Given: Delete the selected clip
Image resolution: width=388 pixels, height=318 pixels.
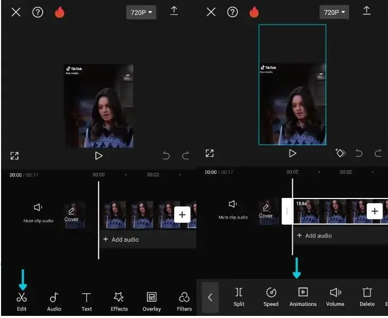Looking at the screenshot, I should [367, 296].
